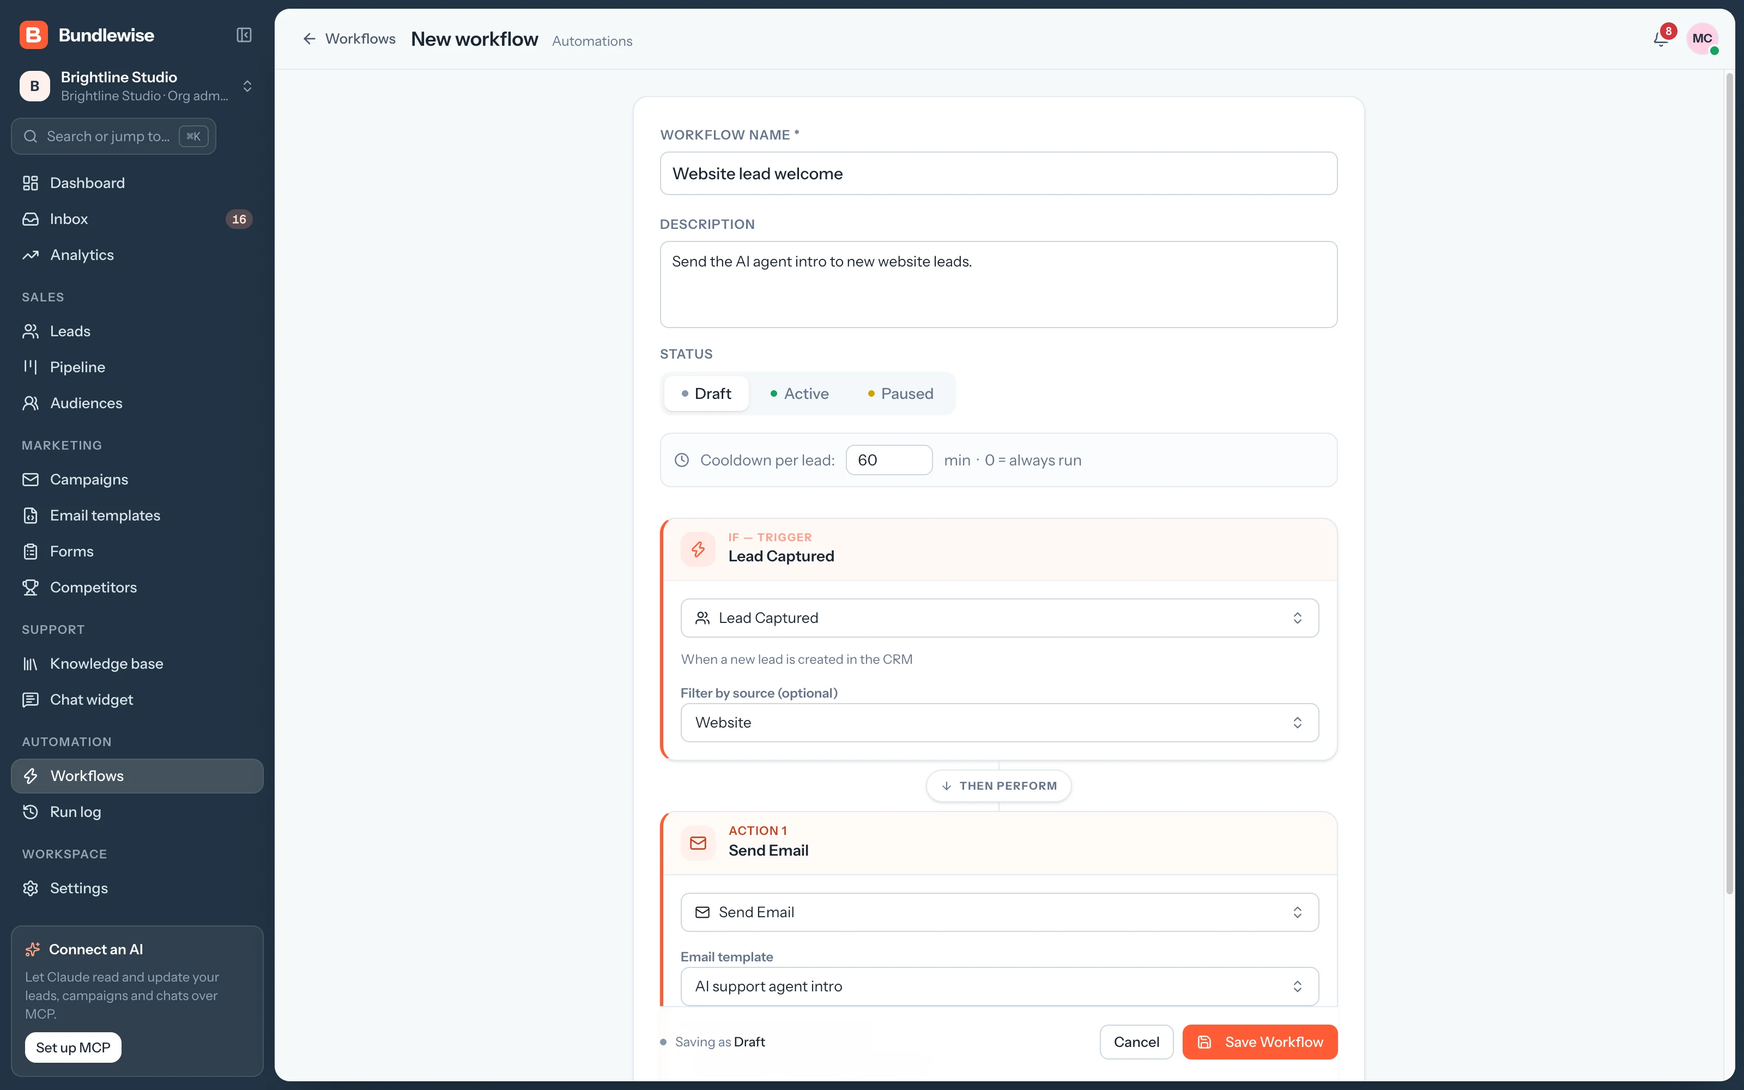Open the notifications bell

[1661, 39]
